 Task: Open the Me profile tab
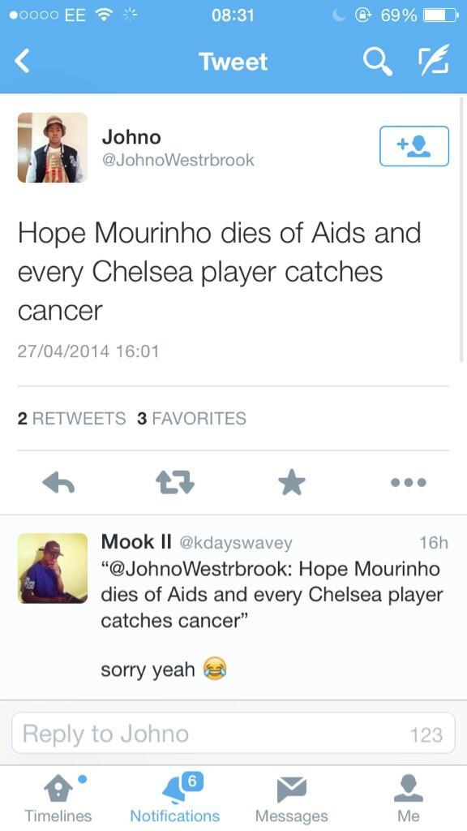[x=409, y=799]
